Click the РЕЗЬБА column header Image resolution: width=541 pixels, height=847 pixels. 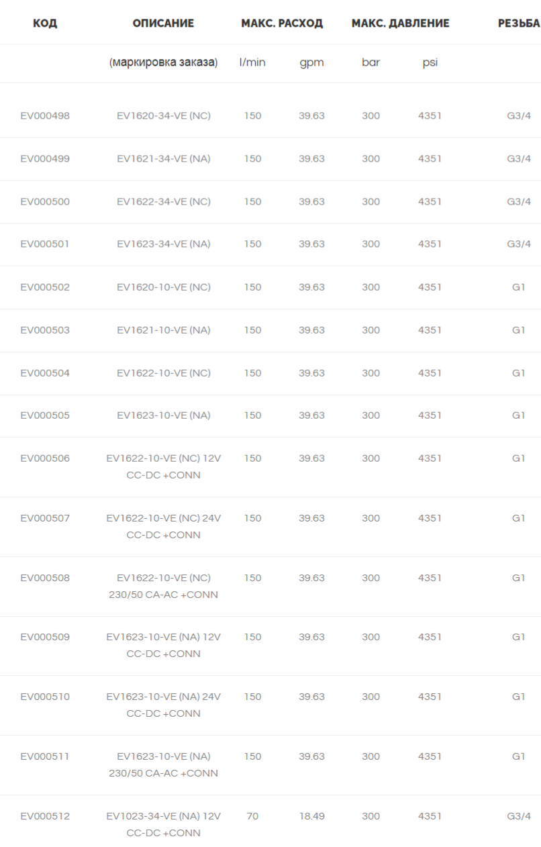pos(519,23)
